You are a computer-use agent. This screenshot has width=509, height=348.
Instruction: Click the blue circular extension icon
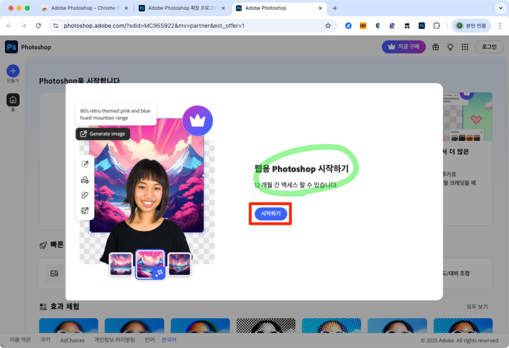click(x=349, y=26)
